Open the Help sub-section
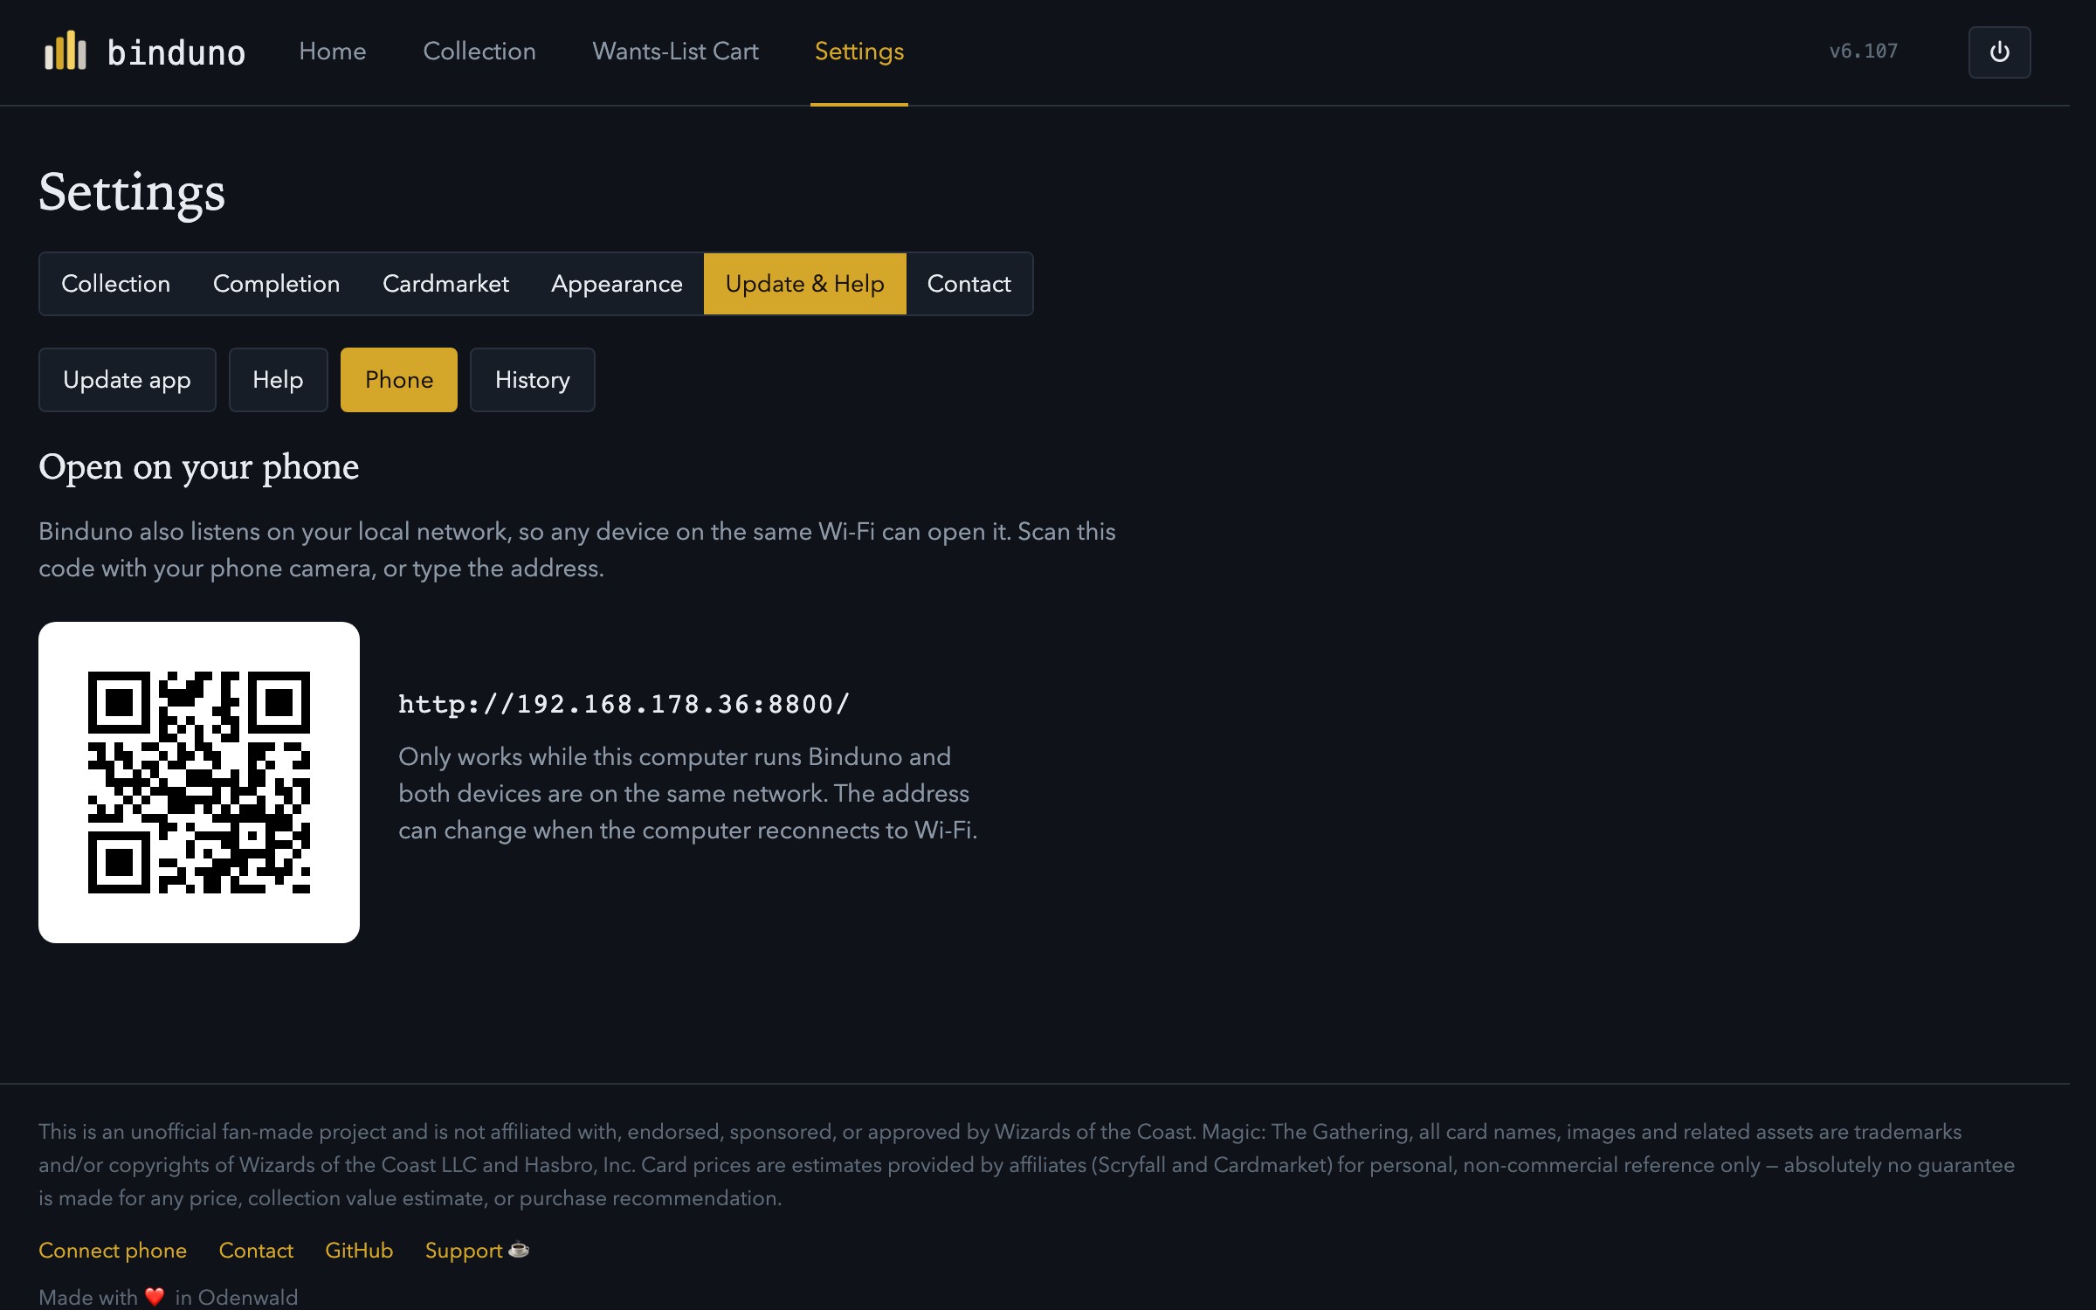This screenshot has width=2096, height=1310. pyautogui.click(x=278, y=380)
